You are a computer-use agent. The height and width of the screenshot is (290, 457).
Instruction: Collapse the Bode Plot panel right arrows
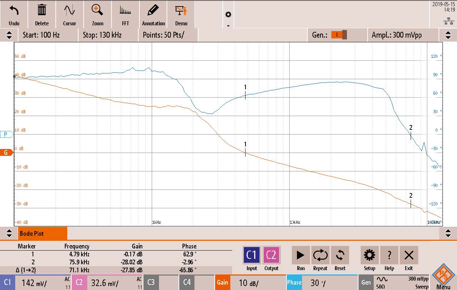pos(448,233)
